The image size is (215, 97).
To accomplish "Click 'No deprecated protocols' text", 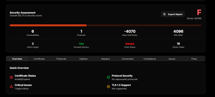I will [124, 79].
